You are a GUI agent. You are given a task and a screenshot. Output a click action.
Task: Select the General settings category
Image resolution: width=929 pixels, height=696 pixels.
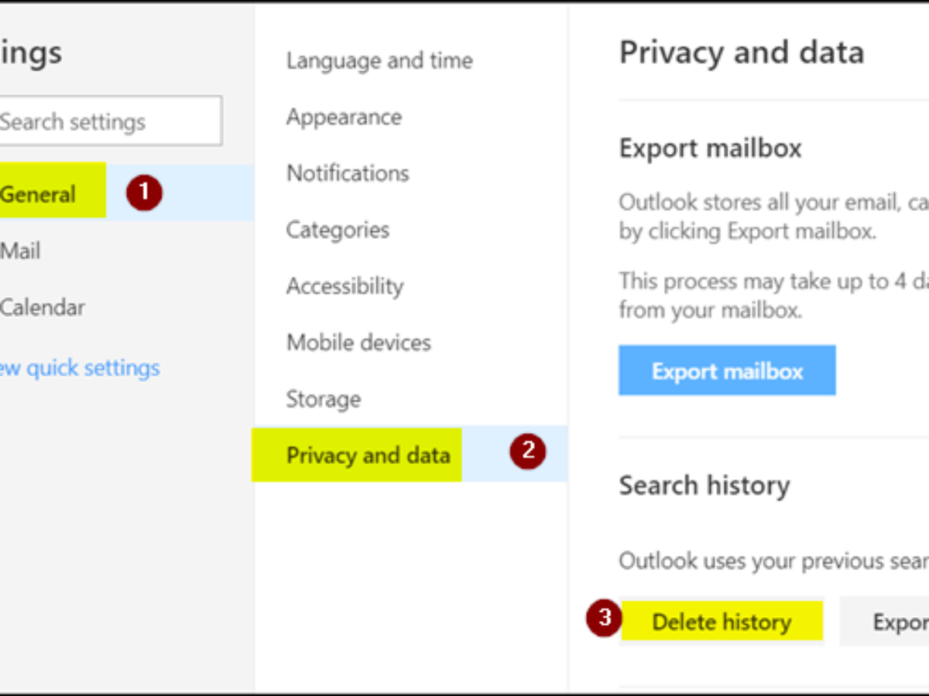pyautogui.click(x=40, y=194)
